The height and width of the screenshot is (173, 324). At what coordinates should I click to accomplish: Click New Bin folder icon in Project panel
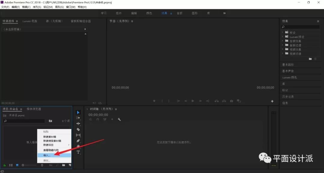tap(64, 165)
